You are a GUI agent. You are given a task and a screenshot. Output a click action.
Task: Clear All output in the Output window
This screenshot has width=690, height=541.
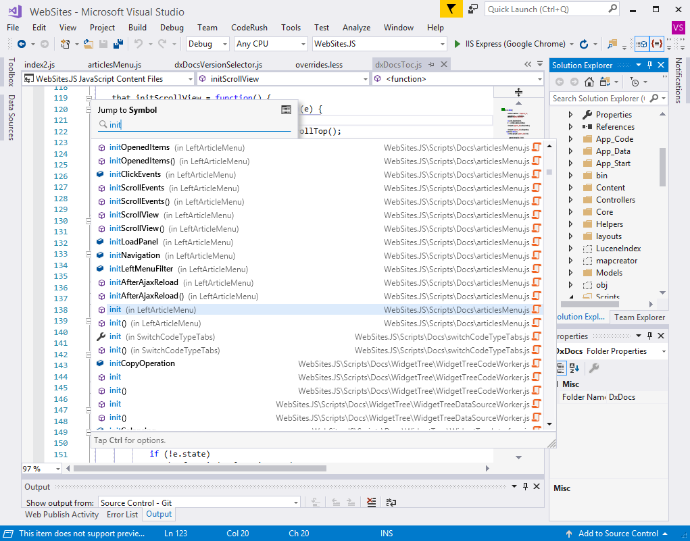(371, 503)
